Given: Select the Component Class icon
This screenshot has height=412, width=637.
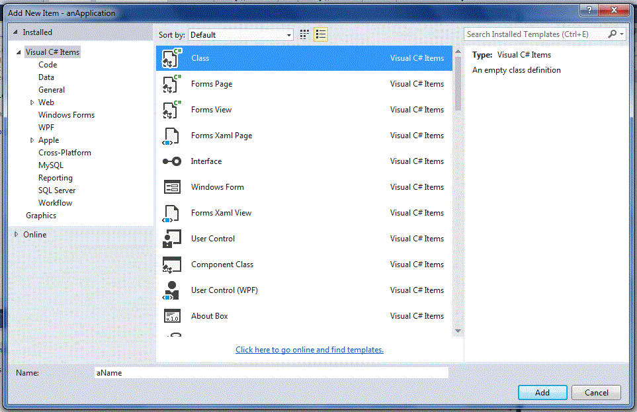Looking at the screenshot, I should coord(172,265).
